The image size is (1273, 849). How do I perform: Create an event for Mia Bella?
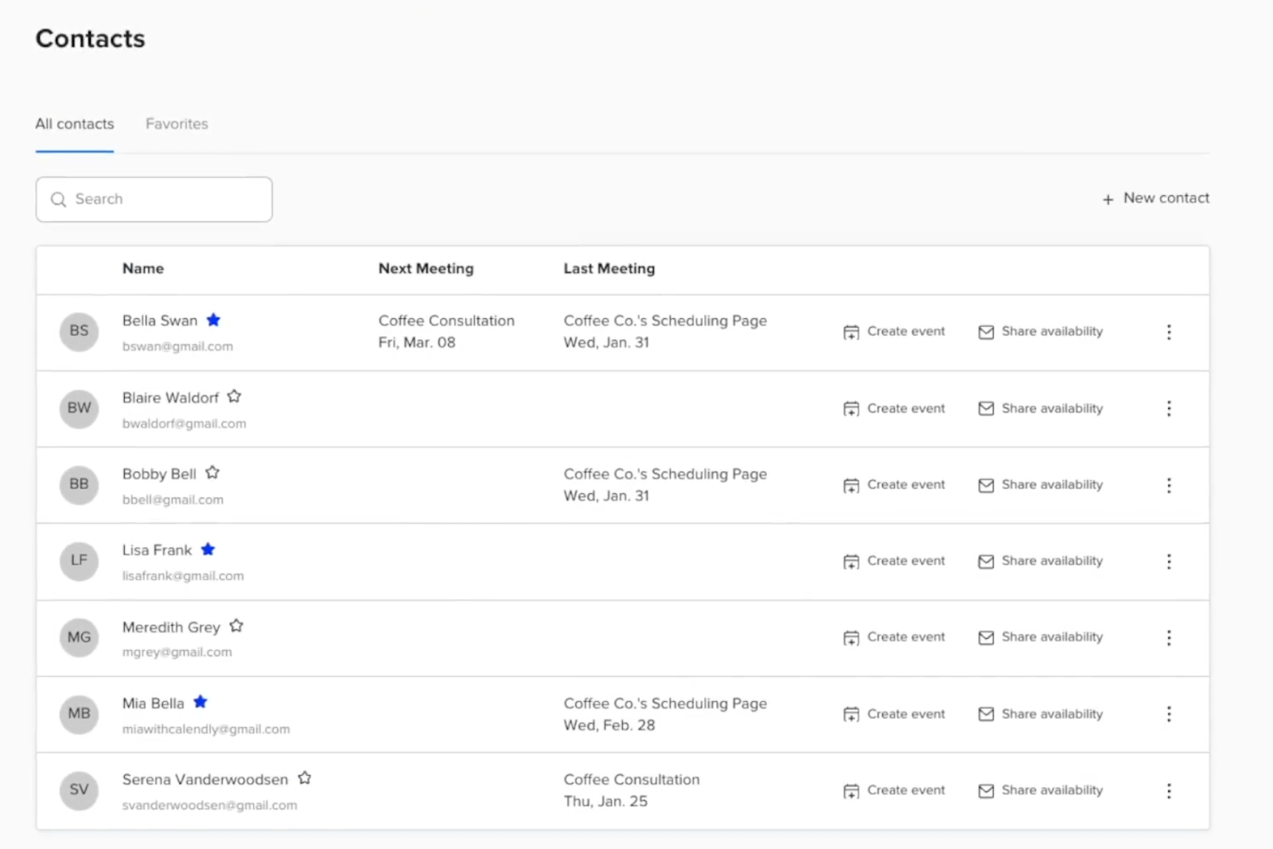(894, 714)
